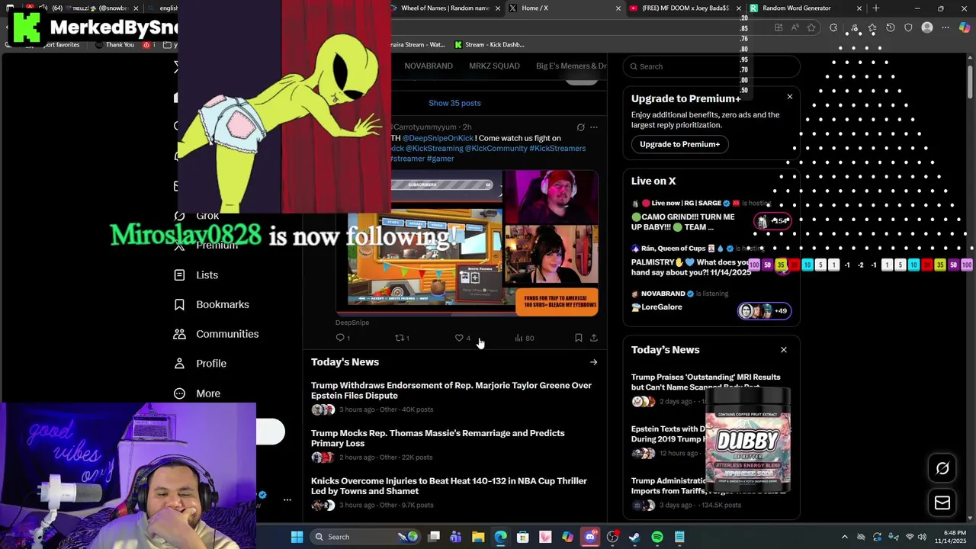This screenshot has height=549, width=976.
Task: Dismiss the Upgrade to Premium+ card
Action: pos(790,97)
